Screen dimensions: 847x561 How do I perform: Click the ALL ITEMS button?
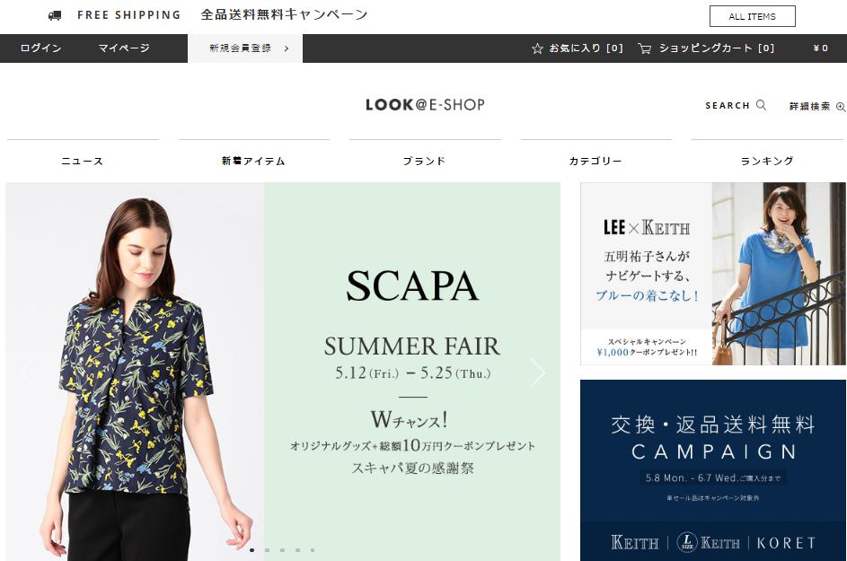[752, 16]
